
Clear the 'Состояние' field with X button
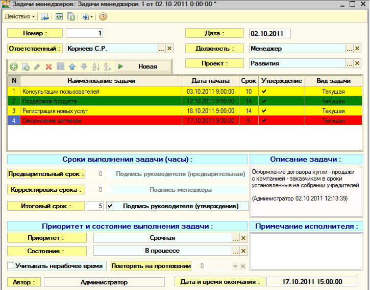243,251
